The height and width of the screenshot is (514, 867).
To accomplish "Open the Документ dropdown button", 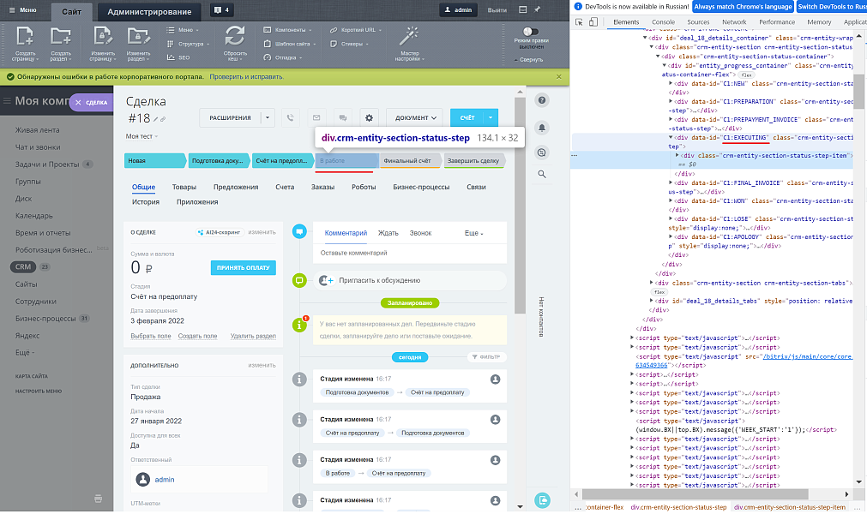I will [415, 117].
